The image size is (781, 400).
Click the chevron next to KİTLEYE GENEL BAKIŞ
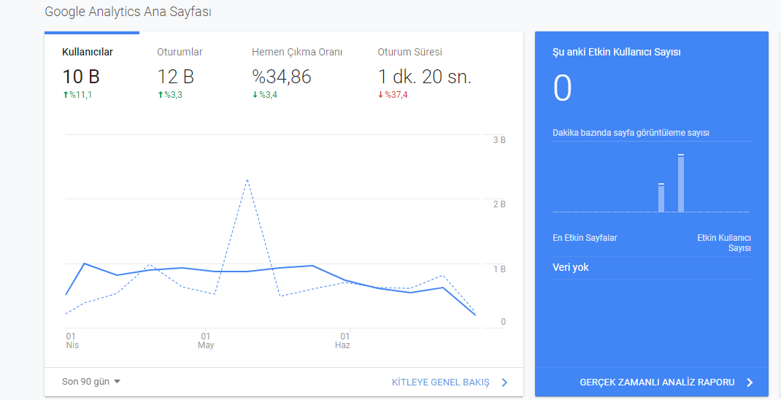(504, 382)
